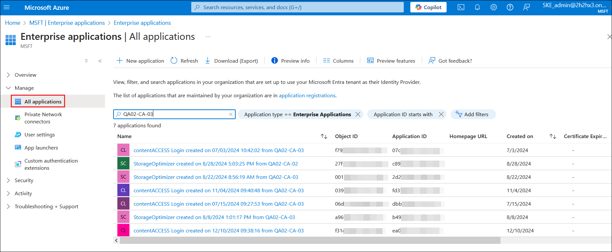This screenshot has height=252, width=612.
Task: Clear the QA02-CA-03 search text
Action: (231, 114)
